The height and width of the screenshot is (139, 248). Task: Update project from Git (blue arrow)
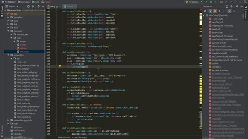[x=226, y=2]
